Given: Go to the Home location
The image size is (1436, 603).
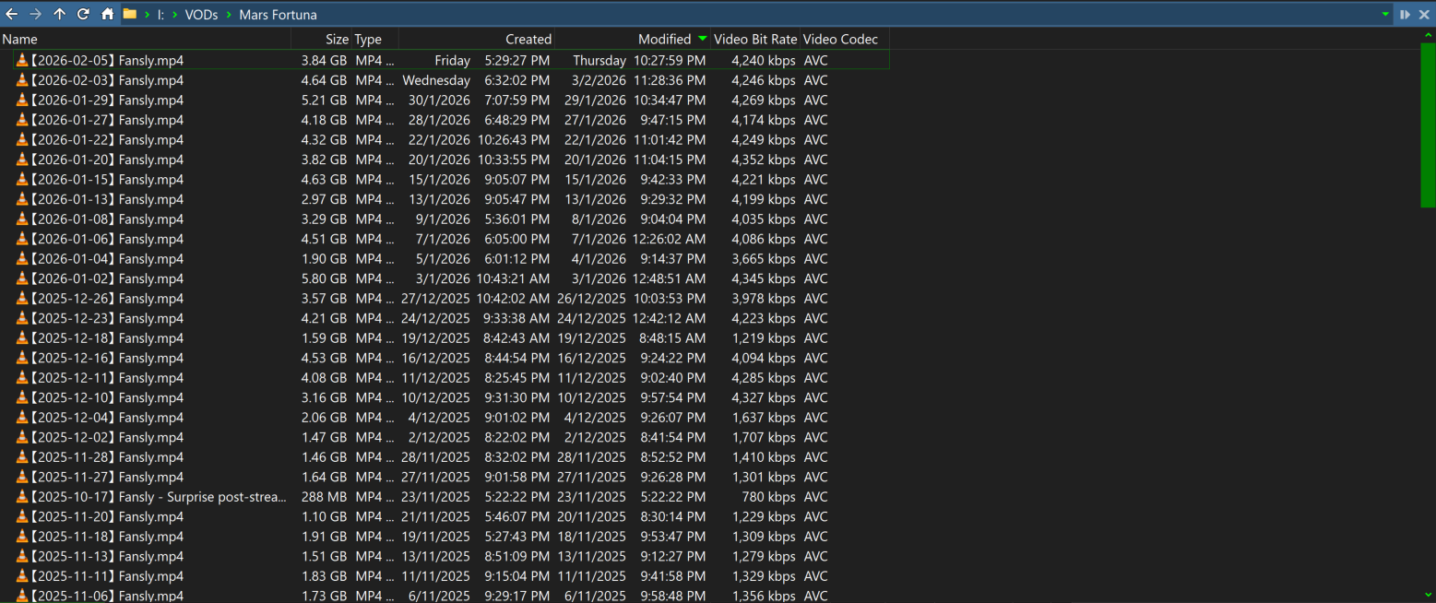Looking at the screenshot, I should tap(108, 14).
